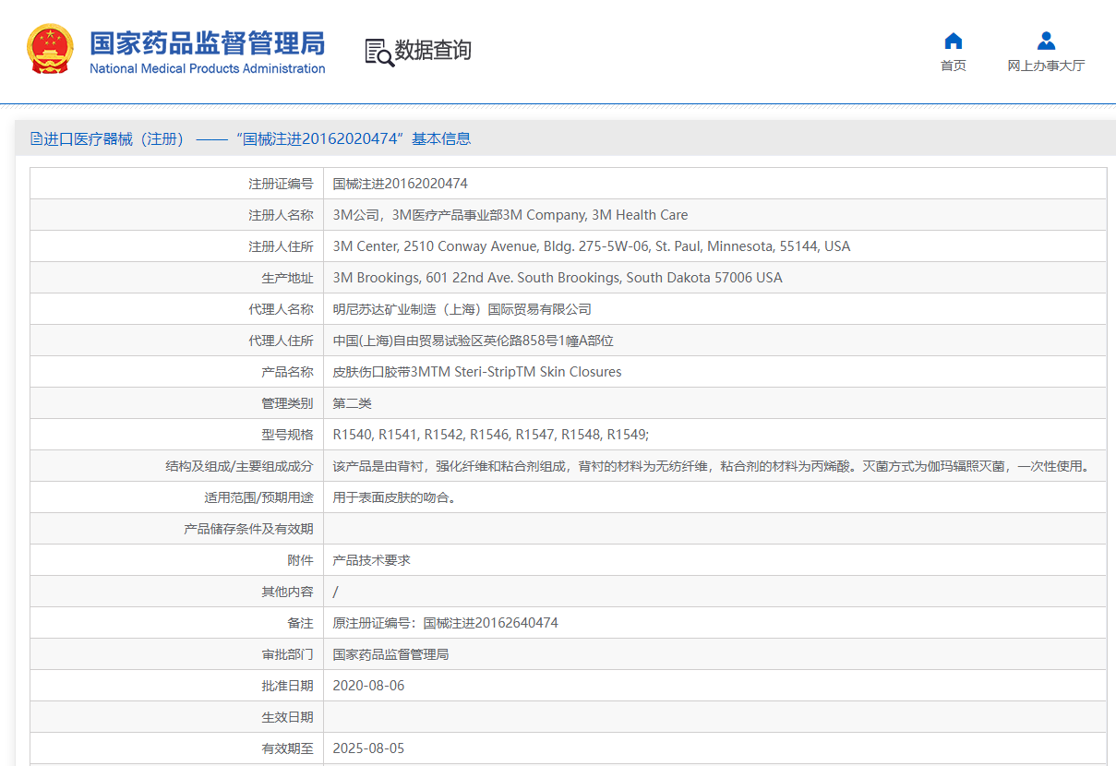Click the 注册人名称 label cell
Viewport: 1116px width, 766px height.
coord(177,215)
